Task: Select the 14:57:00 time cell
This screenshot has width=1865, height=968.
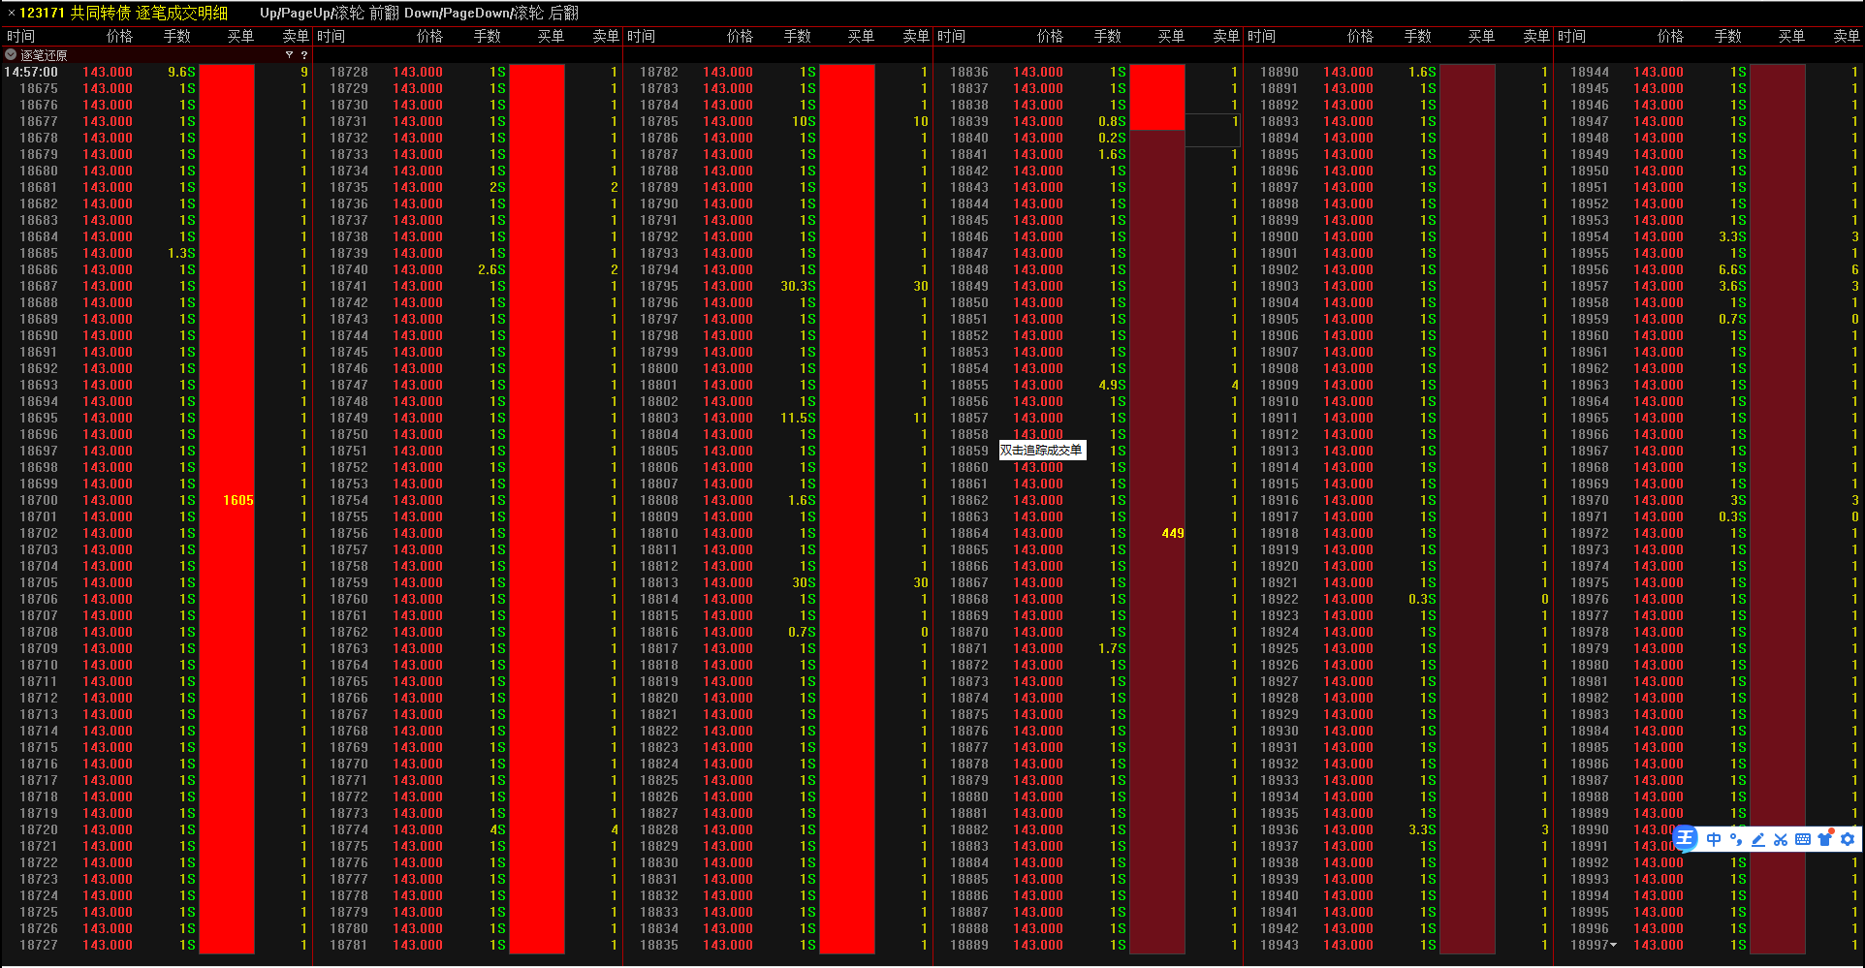Action: pos(31,72)
